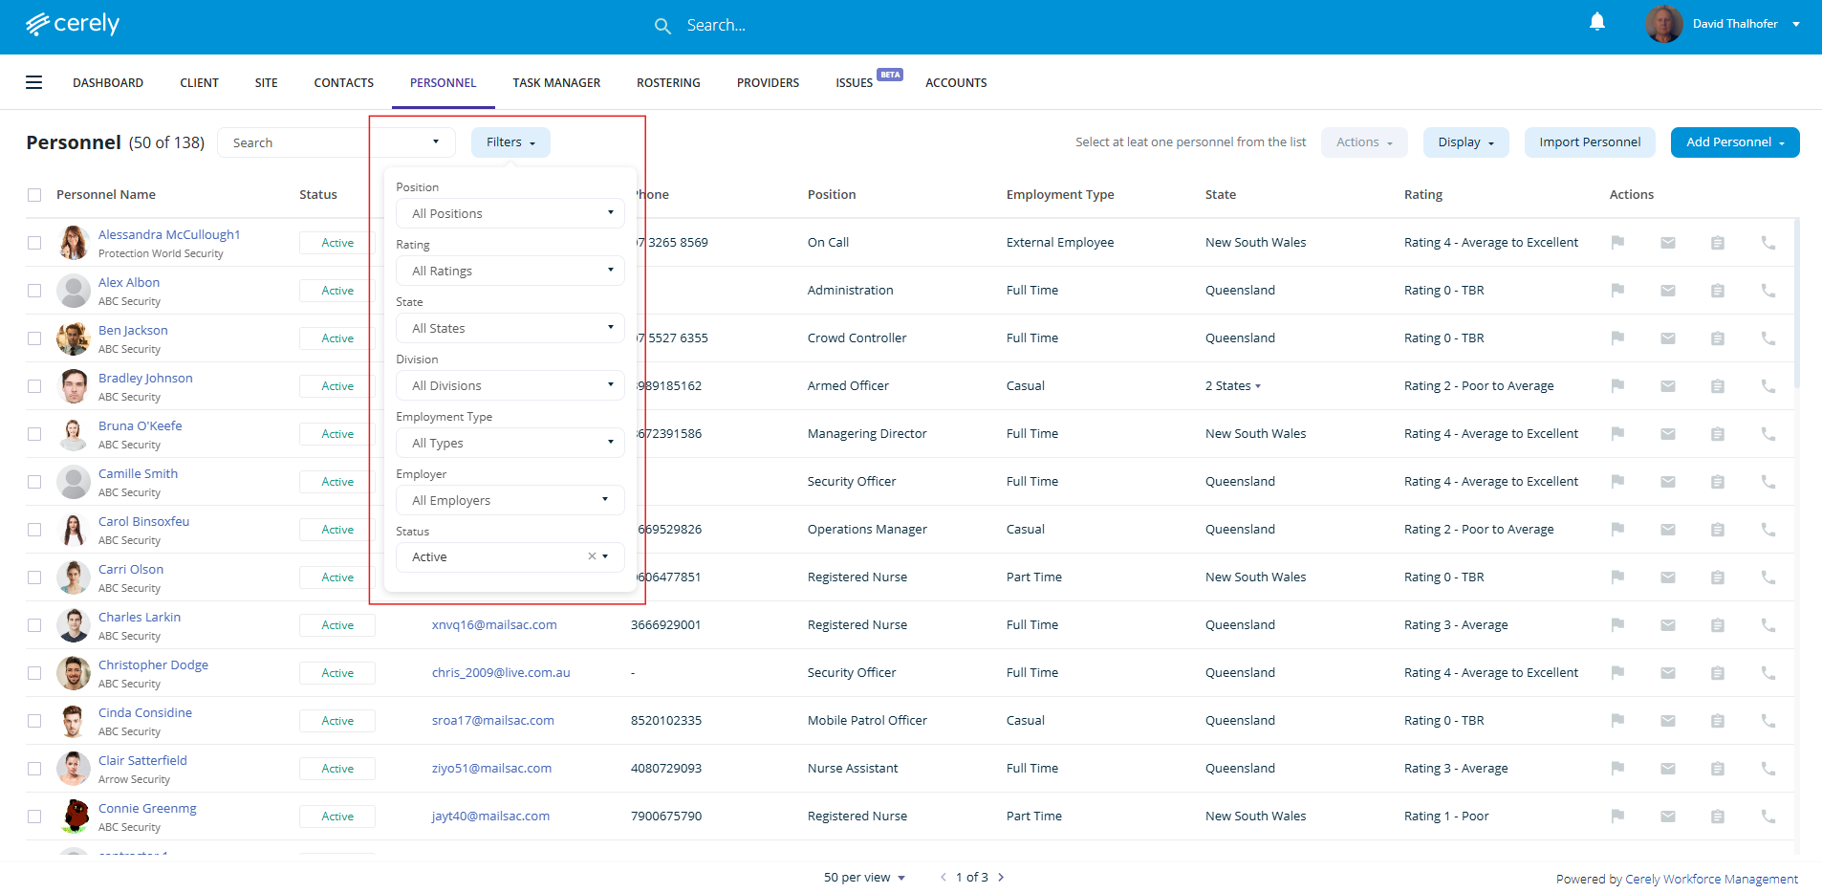Viewport: 1822px width, 893px height.
Task: Click the flag icon for Alex Albon
Action: tap(1617, 291)
